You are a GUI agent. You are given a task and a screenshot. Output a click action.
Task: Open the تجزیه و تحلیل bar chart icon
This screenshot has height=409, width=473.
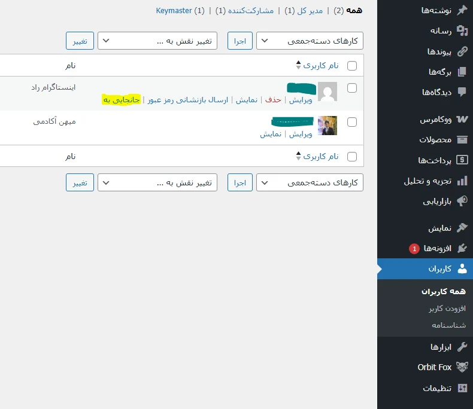pos(462,181)
